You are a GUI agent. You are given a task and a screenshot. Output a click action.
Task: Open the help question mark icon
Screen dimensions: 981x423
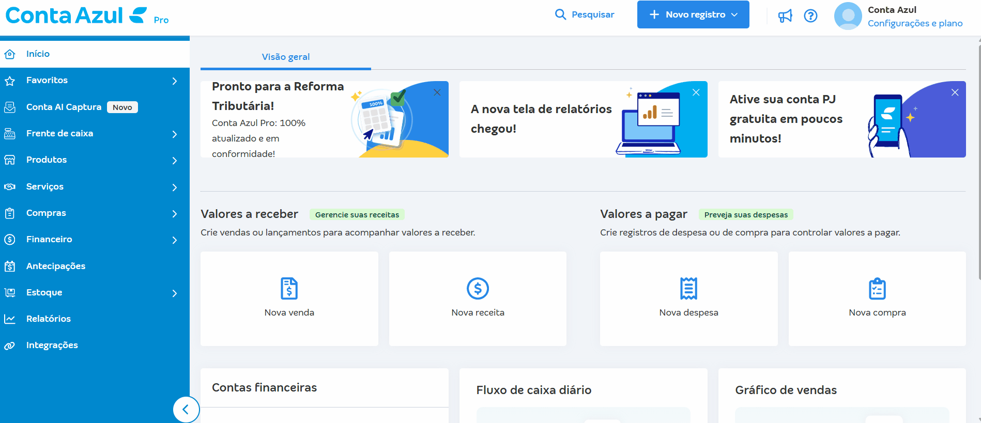(x=810, y=16)
